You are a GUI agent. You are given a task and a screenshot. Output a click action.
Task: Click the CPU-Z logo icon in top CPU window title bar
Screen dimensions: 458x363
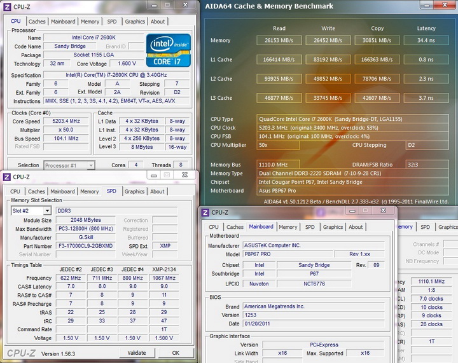coord(7,7)
